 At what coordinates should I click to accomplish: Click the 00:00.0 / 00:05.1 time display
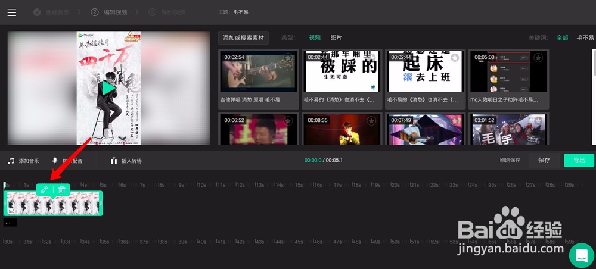tap(324, 161)
